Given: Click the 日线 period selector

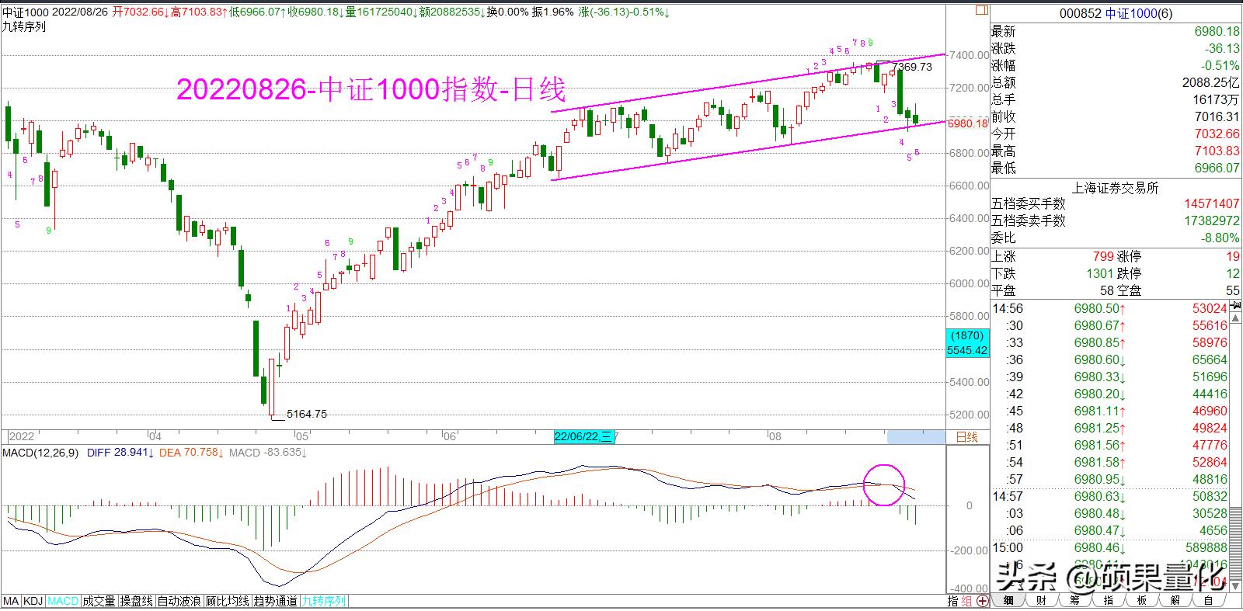Looking at the screenshot, I should point(967,437).
